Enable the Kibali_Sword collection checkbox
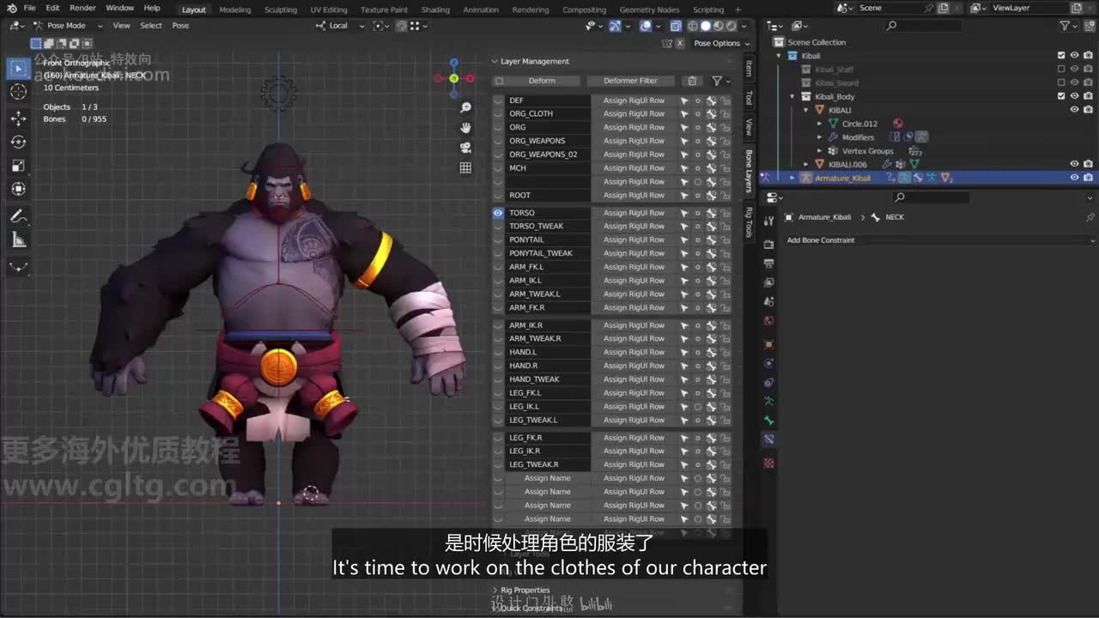This screenshot has height=618, width=1099. 1061,83
